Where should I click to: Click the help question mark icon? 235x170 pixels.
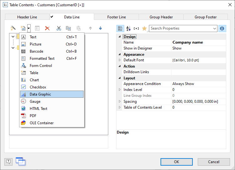8,161
